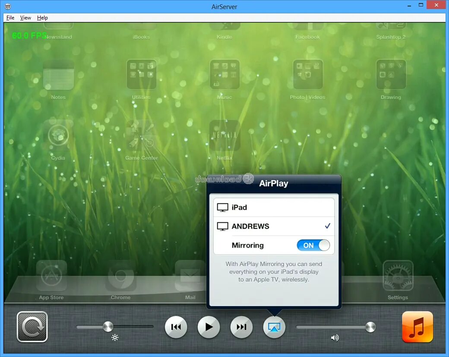Click the iBooks label
Screen dimensions: 449x357
click(142, 37)
